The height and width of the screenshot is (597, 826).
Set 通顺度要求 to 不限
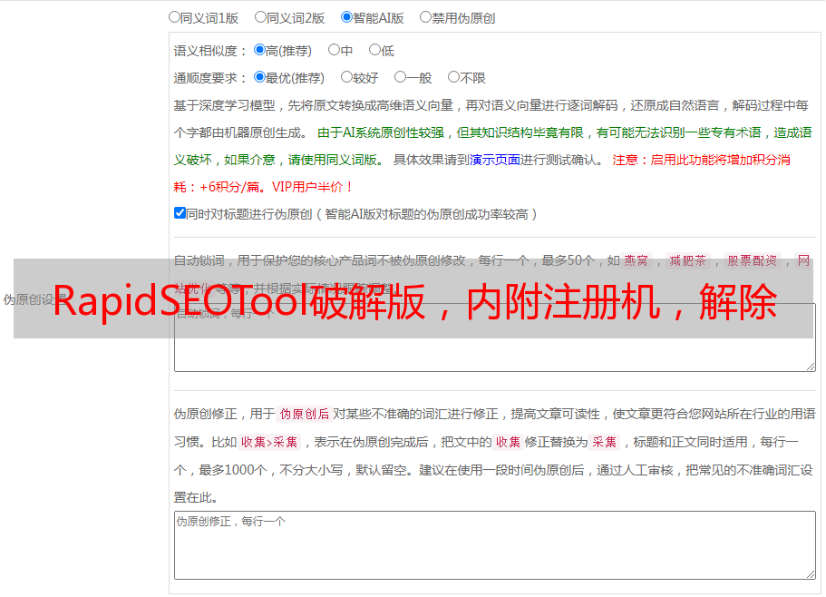point(453,77)
